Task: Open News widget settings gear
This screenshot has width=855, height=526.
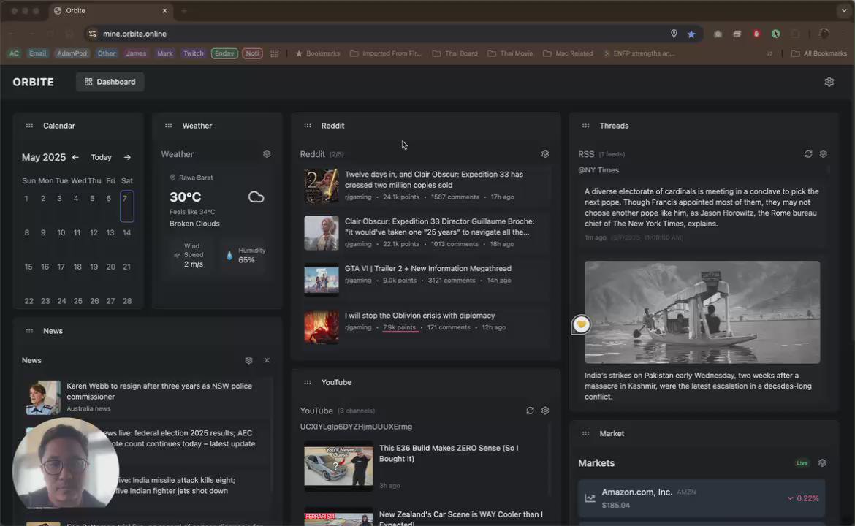Action: click(x=248, y=360)
